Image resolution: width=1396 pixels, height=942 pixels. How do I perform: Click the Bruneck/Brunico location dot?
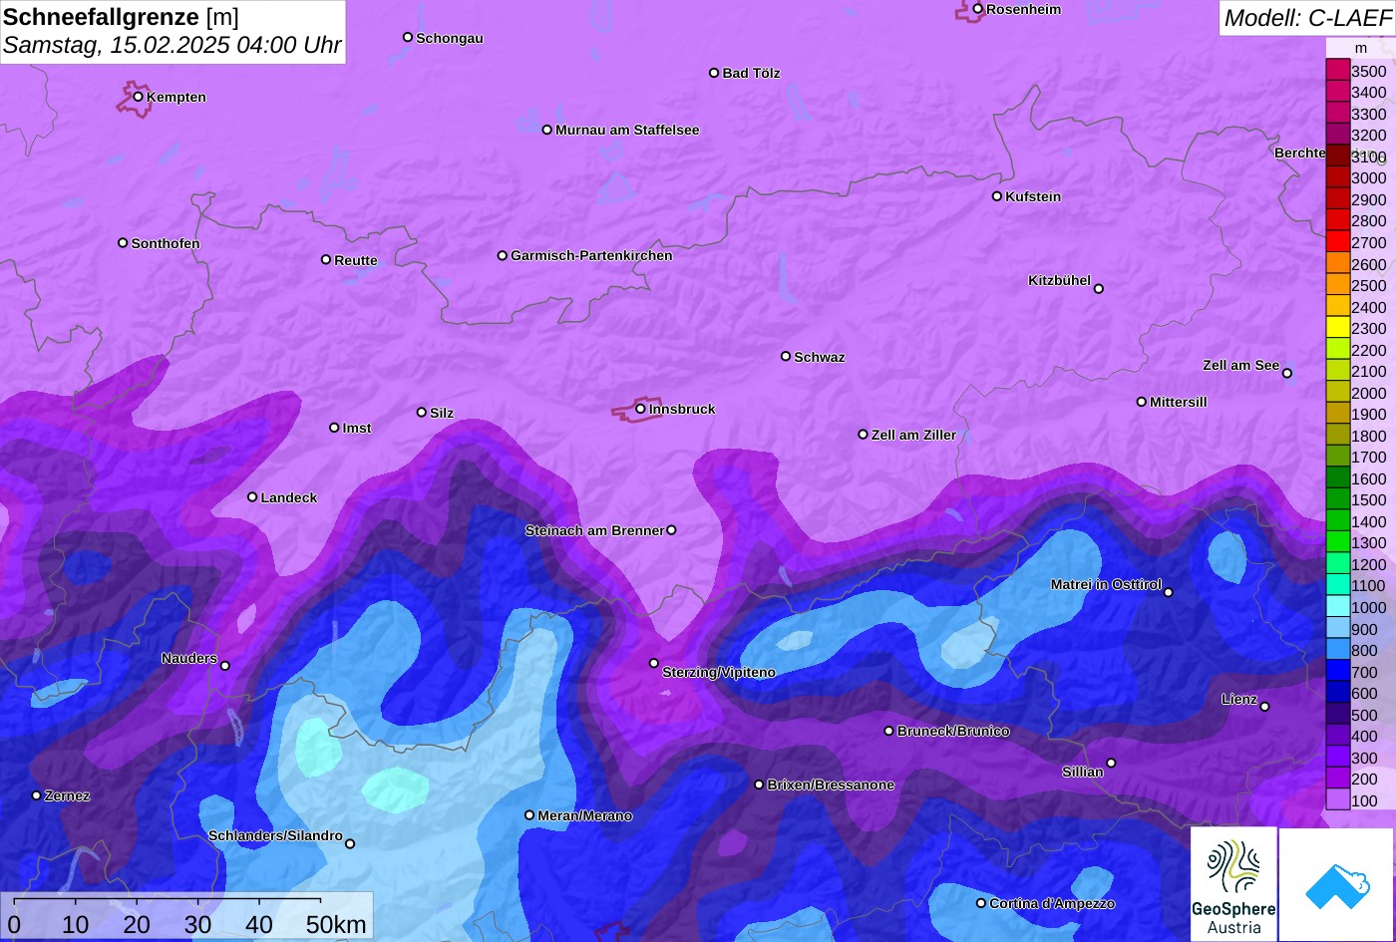(x=889, y=731)
